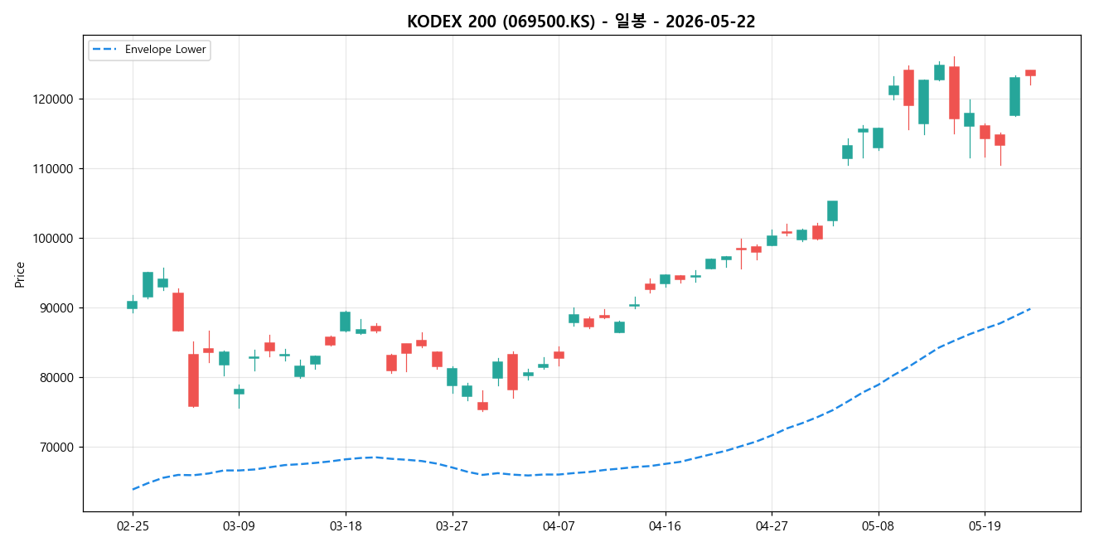Click the end of the Envelope Lower dashed line
The image size is (1094, 547).
1030,308
